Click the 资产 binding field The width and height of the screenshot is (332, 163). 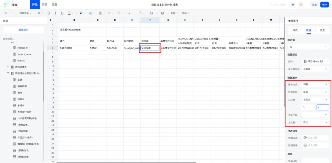315,61
